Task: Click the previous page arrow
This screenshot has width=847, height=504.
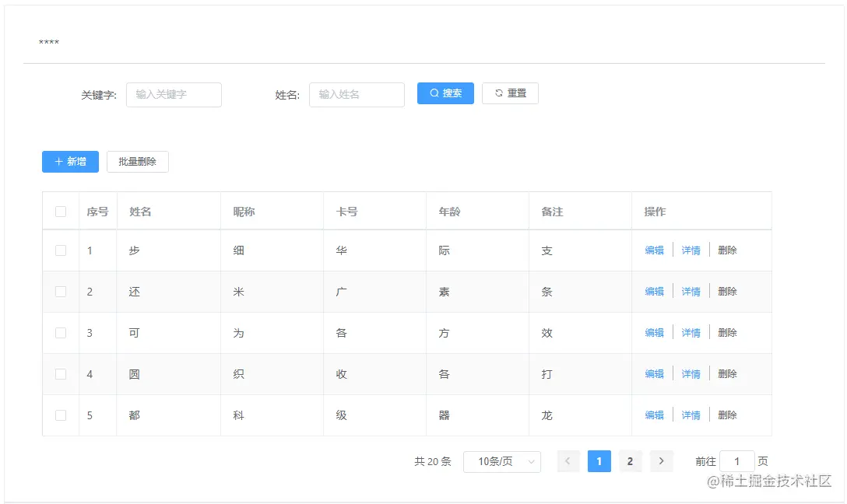Action: point(568,461)
